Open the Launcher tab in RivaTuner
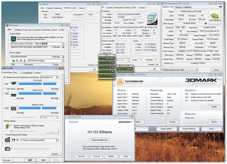The image size is (227, 164). (x=37, y=30)
